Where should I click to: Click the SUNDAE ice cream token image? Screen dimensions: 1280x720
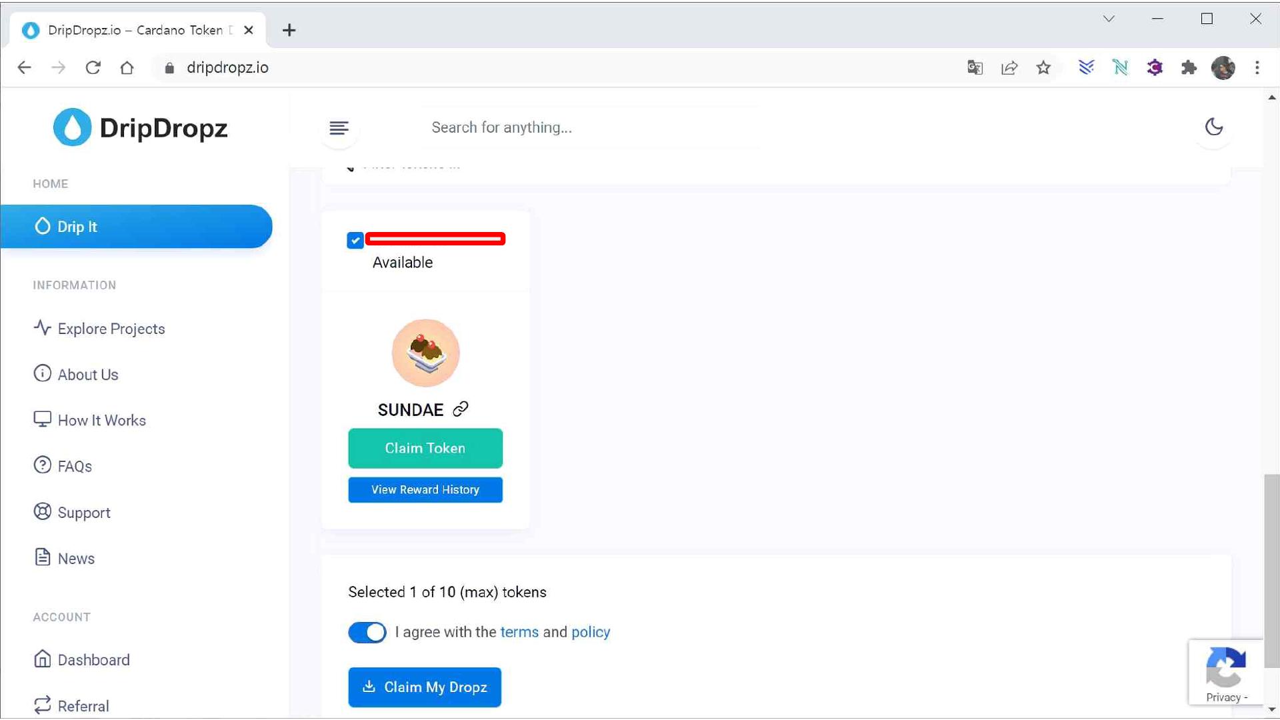[x=425, y=353]
